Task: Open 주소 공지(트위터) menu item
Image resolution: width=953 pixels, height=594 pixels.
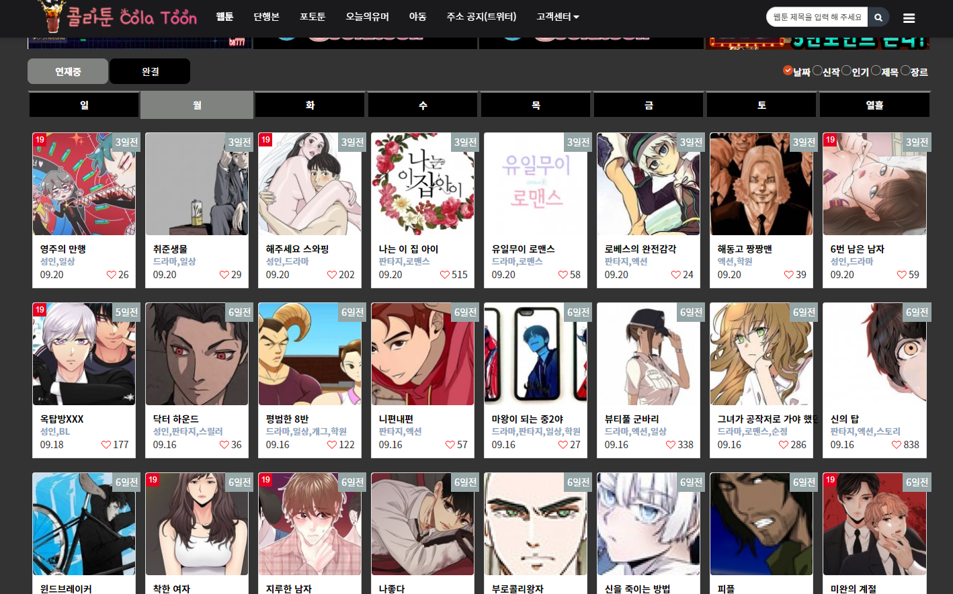Action: [x=482, y=17]
